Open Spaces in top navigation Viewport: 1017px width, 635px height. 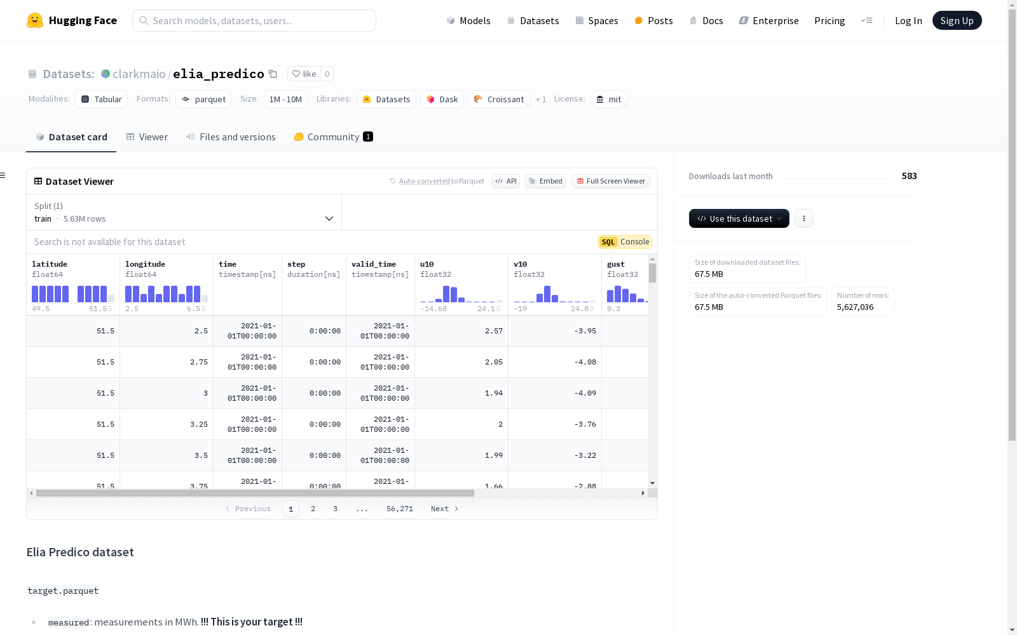597,20
